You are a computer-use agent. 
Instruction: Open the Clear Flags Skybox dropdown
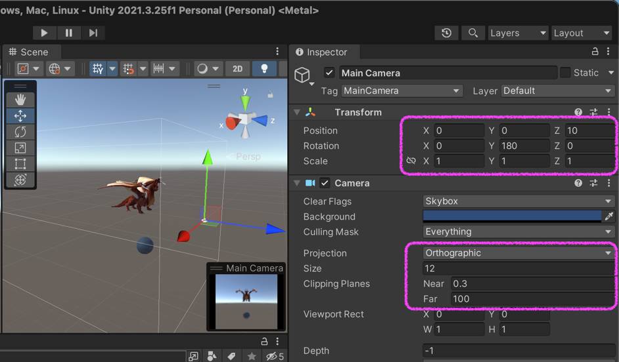[518, 201]
